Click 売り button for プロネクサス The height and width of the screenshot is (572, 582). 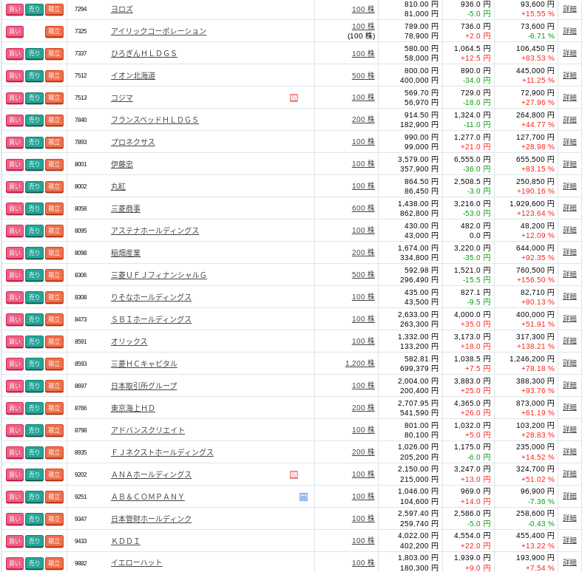[x=34, y=142]
